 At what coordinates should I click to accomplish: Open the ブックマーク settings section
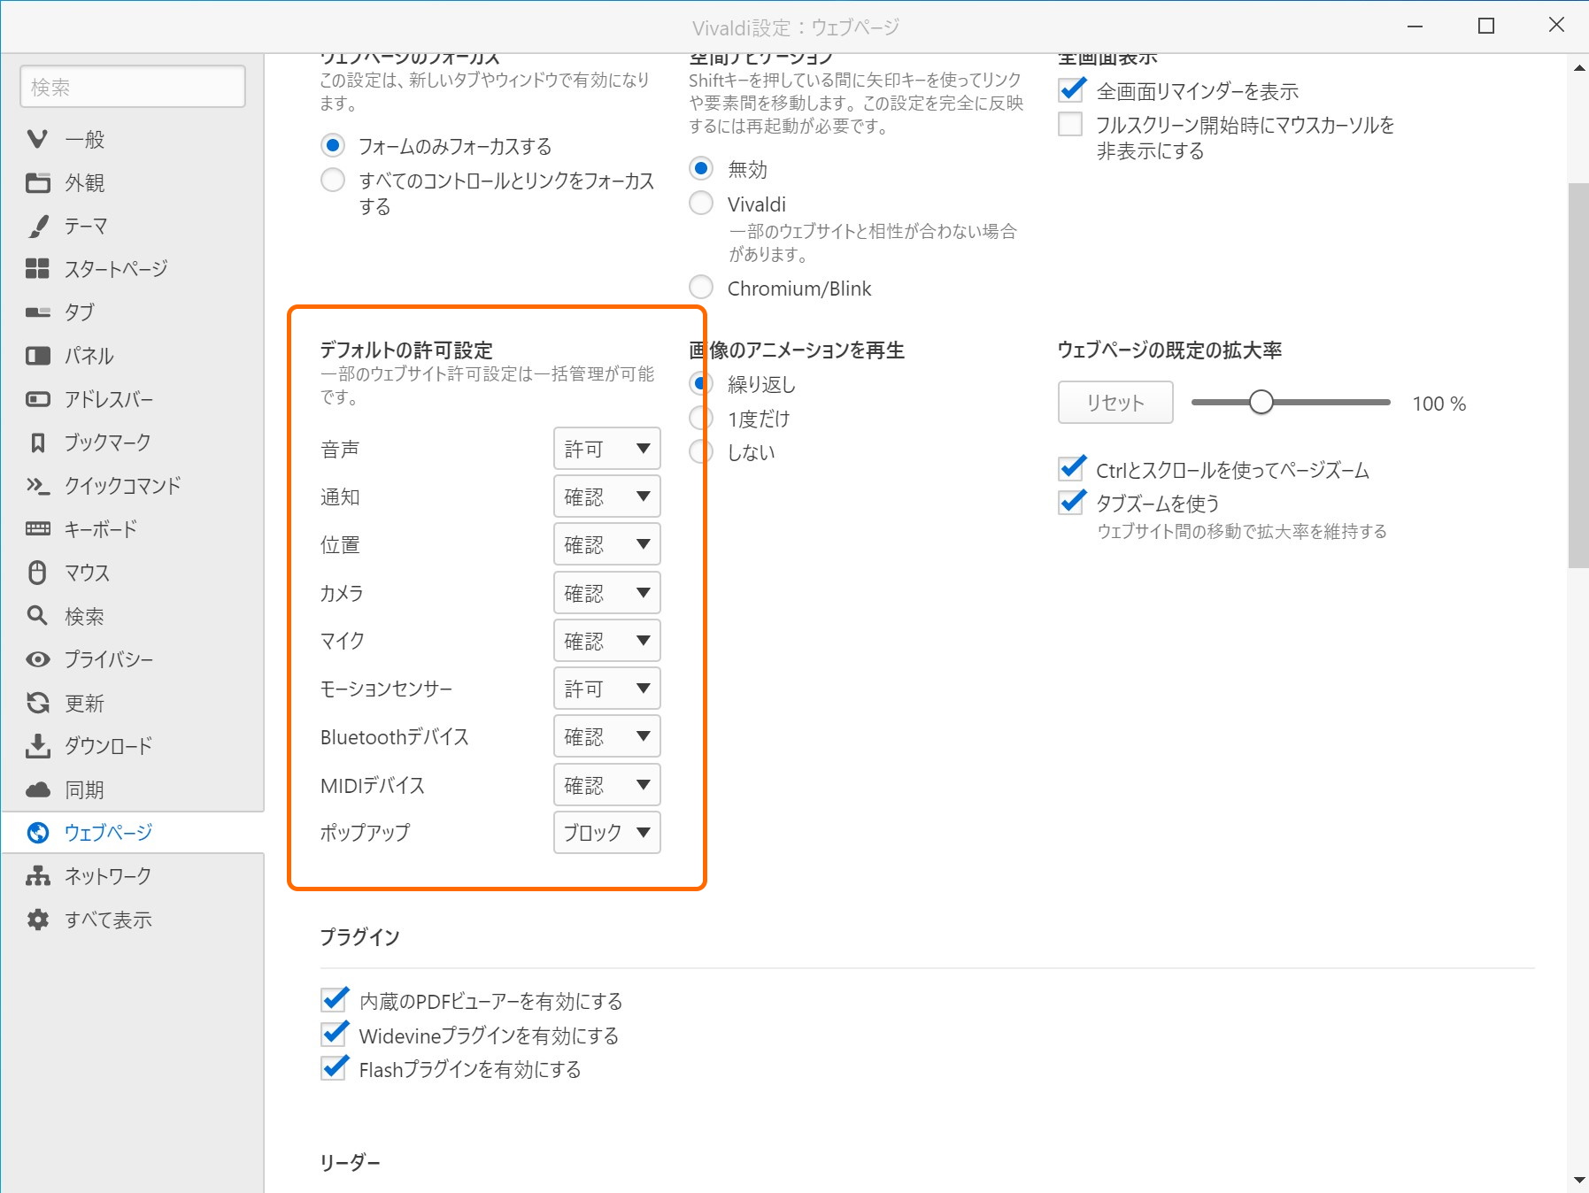tap(106, 442)
